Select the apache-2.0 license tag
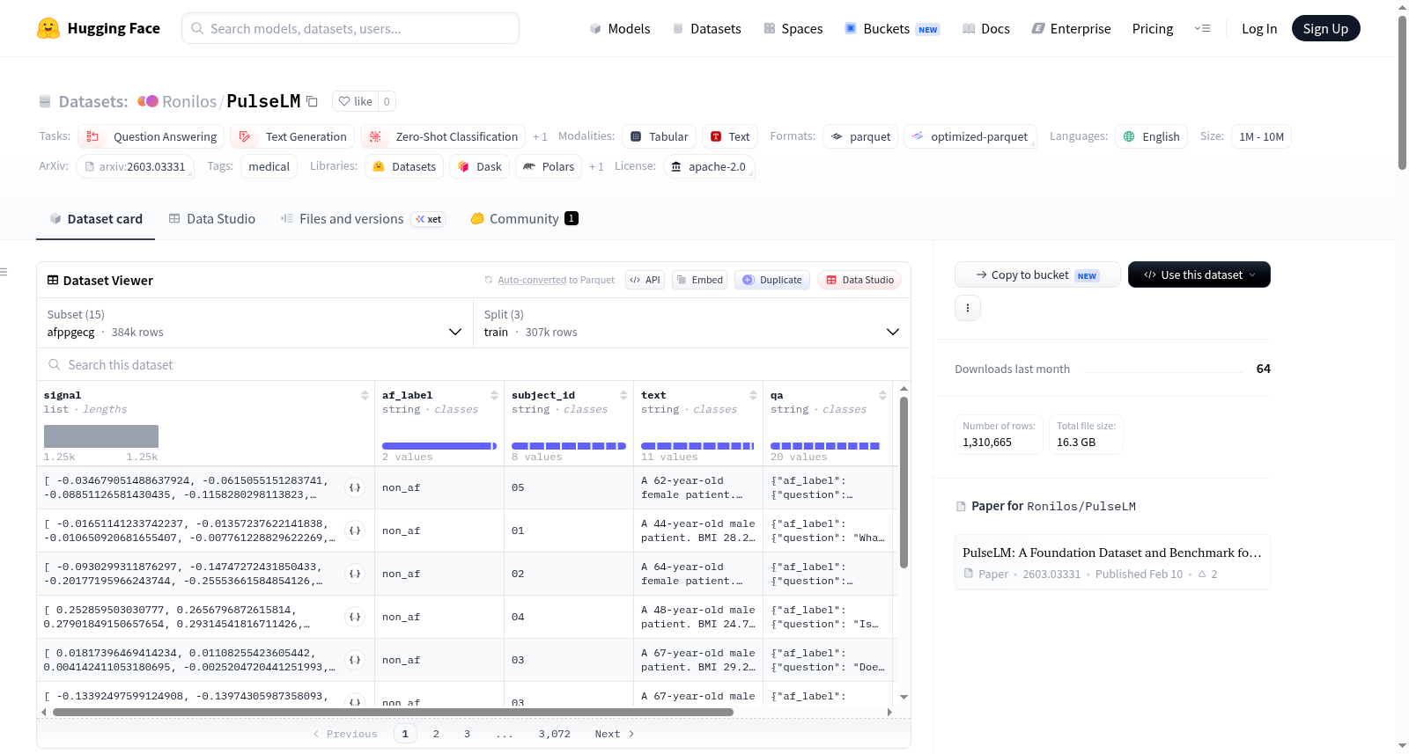Screen dimensions: 1409x754 (709, 166)
